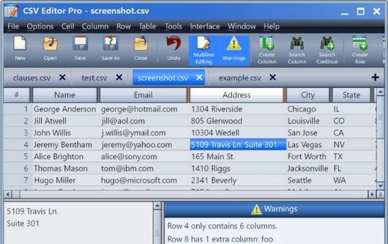Select cell 'Jacksonville'

click(308, 168)
